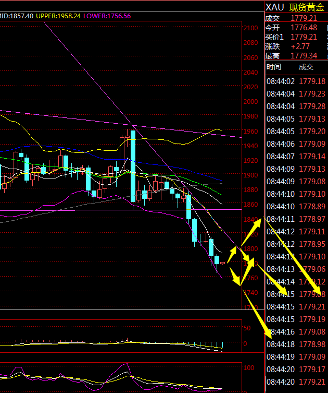Select the 08:44:18 trade row at 1778.98
The width and height of the screenshot is (328, 393).
[296, 344]
